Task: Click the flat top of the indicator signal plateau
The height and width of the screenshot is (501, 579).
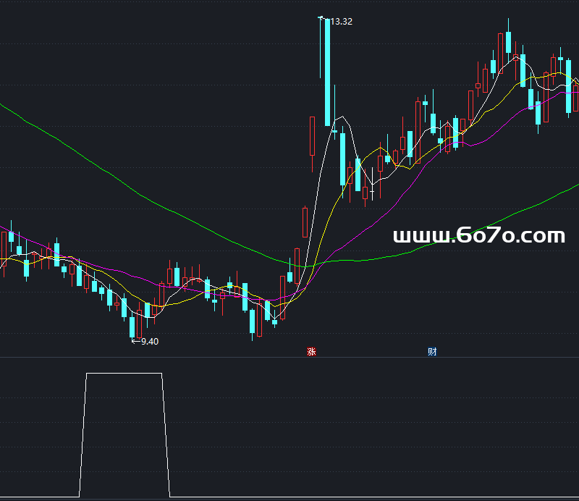Action: (x=123, y=374)
